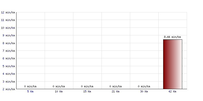Select the 10 Km axis label

click(59, 91)
